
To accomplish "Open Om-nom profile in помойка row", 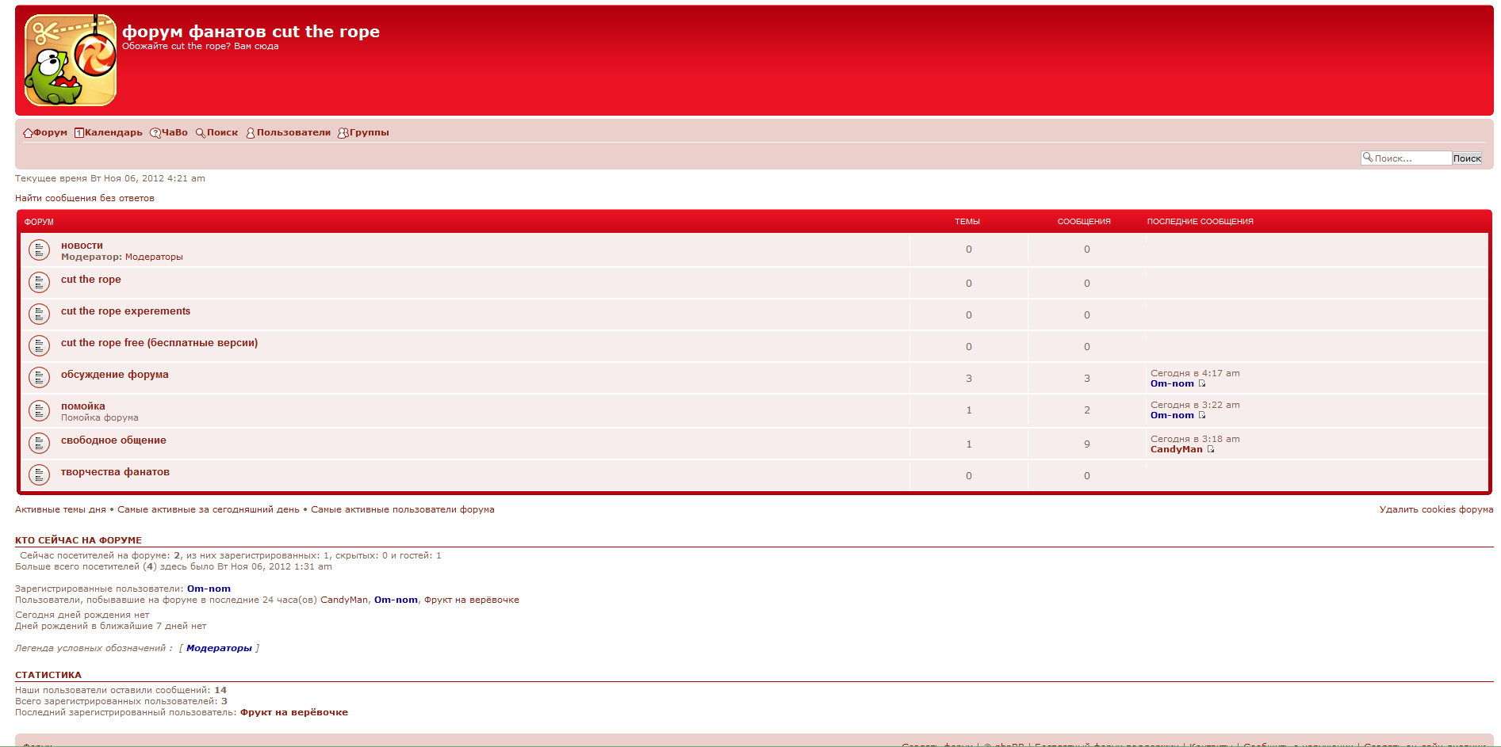I will (x=1172, y=415).
